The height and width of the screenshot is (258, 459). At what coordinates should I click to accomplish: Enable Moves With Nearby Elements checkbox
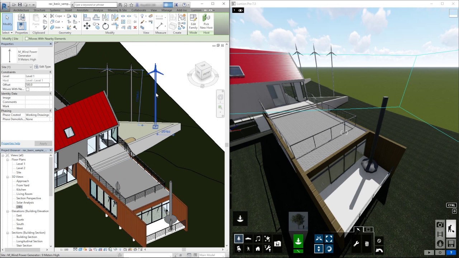click(27, 39)
